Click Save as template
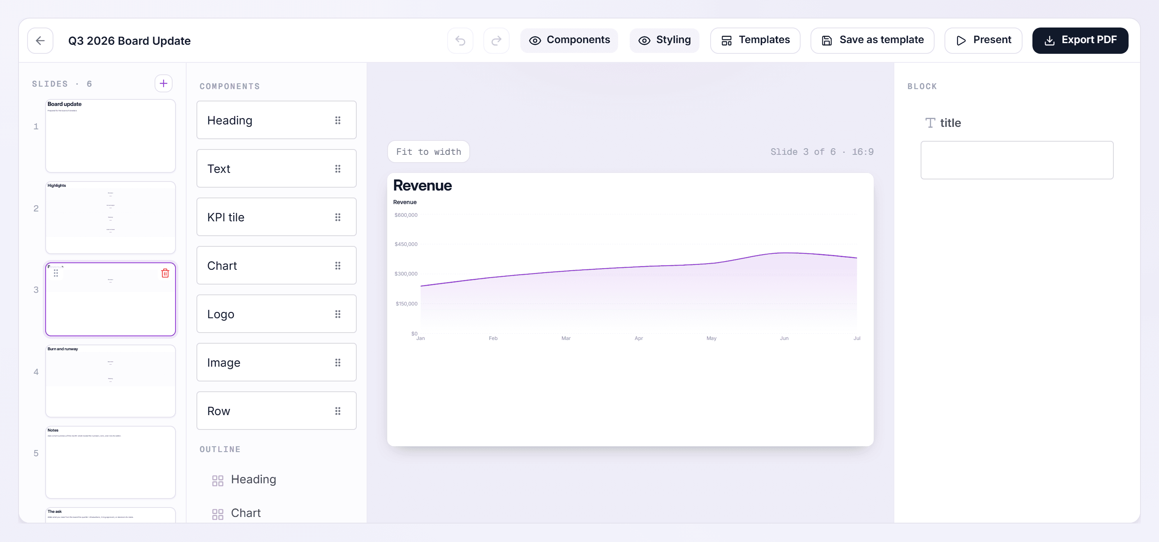Viewport: 1159px width, 542px height. [873, 41]
